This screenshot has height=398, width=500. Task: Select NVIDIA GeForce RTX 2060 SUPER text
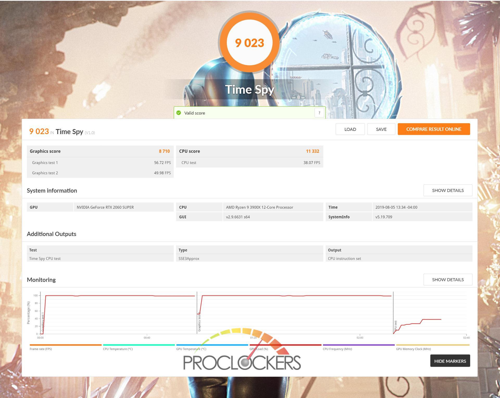click(x=105, y=207)
